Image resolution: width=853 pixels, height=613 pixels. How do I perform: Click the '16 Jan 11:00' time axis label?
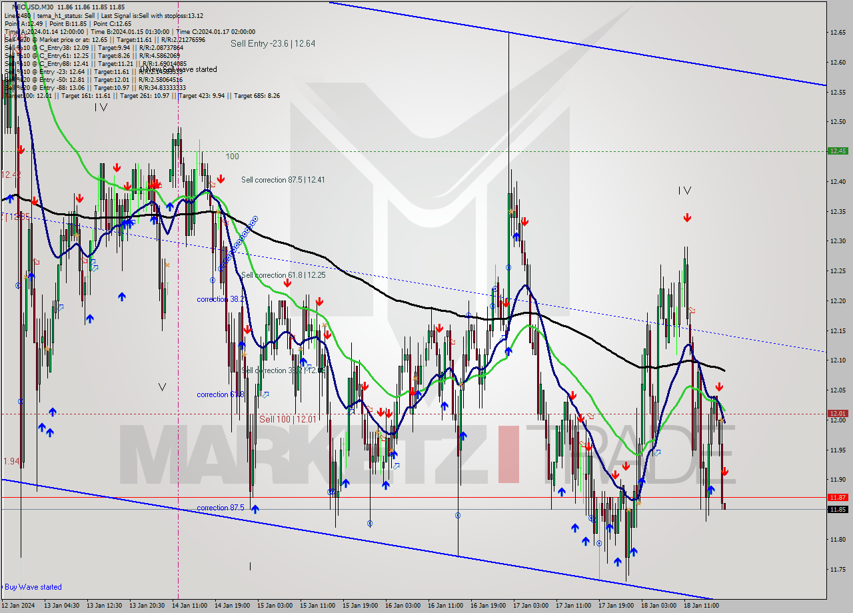[445, 606]
